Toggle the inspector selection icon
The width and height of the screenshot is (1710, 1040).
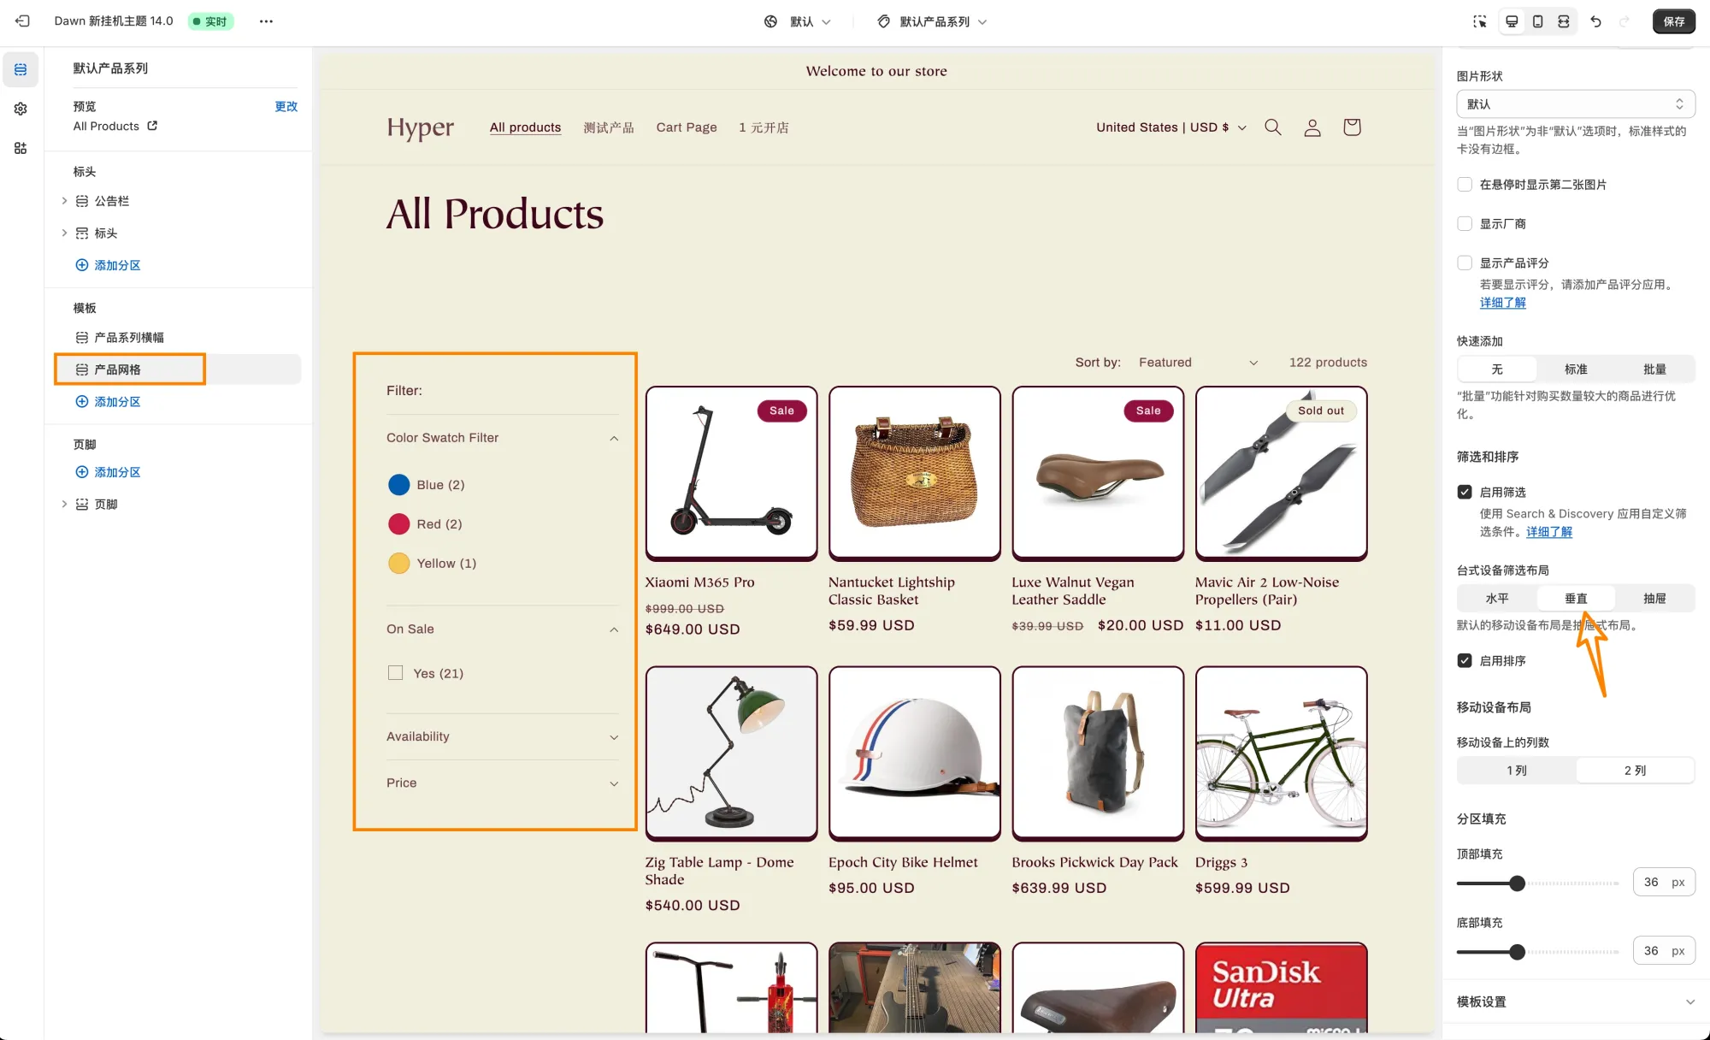(x=1480, y=21)
